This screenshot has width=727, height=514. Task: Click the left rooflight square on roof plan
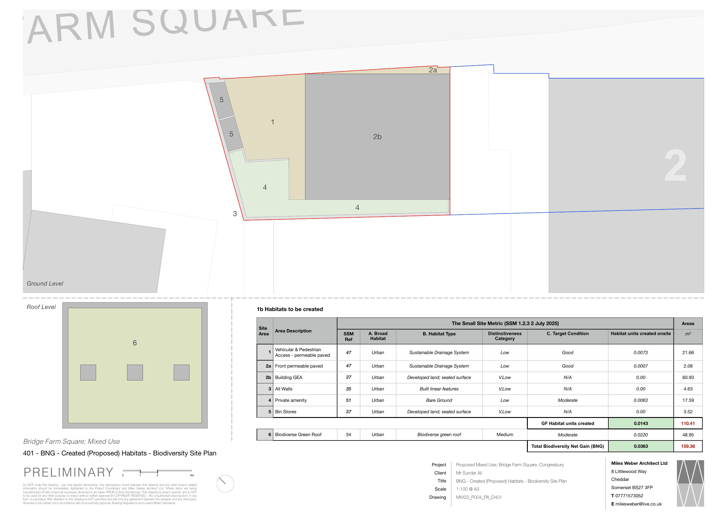pos(88,373)
